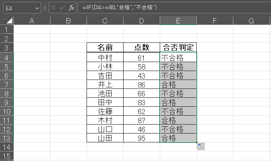The height and width of the screenshot is (161, 271).
Task: Click the Cancel X icon in formula bar
Action: pos(54,8)
